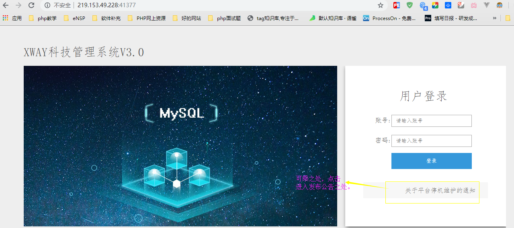Open the blue download arrow extension
The image size is (514, 228).
(x=448, y=5)
